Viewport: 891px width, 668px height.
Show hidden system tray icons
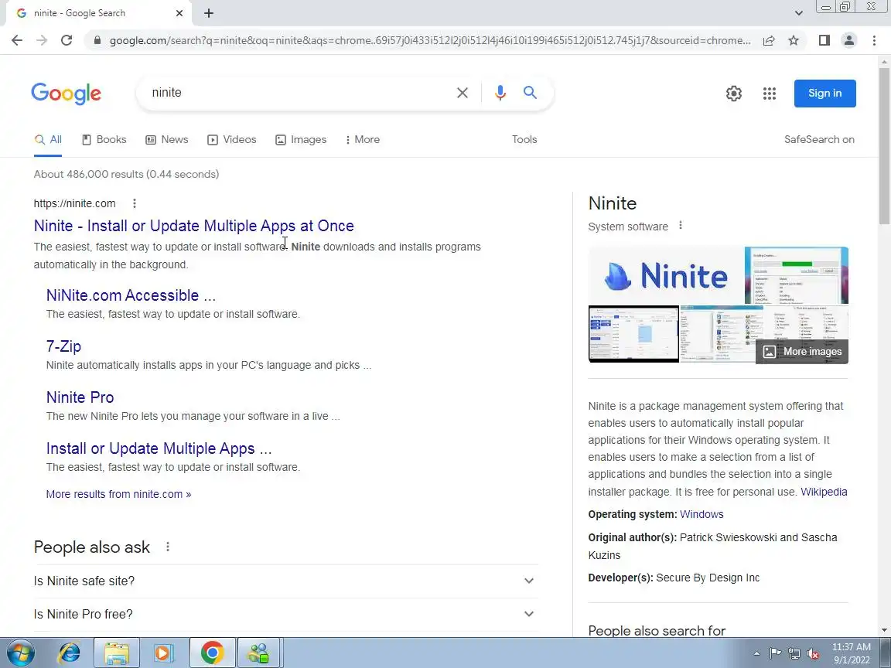pos(757,654)
